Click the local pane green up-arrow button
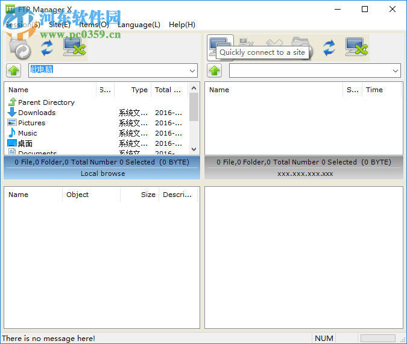This screenshot has height=344, width=407. (14, 70)
